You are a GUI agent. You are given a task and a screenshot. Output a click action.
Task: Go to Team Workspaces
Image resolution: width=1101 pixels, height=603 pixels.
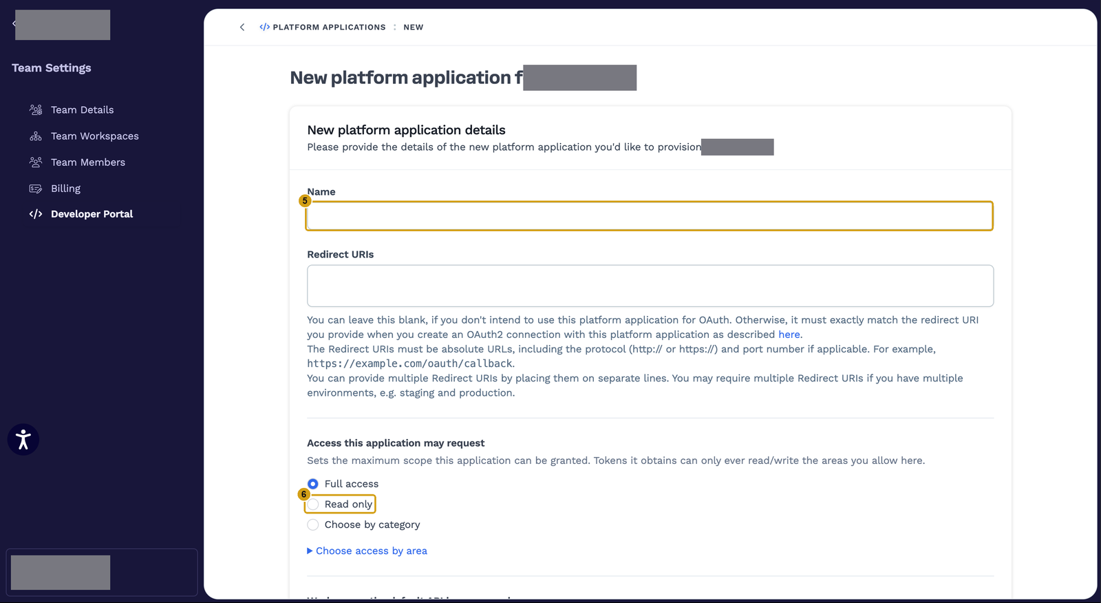click(x=95, y=136)
